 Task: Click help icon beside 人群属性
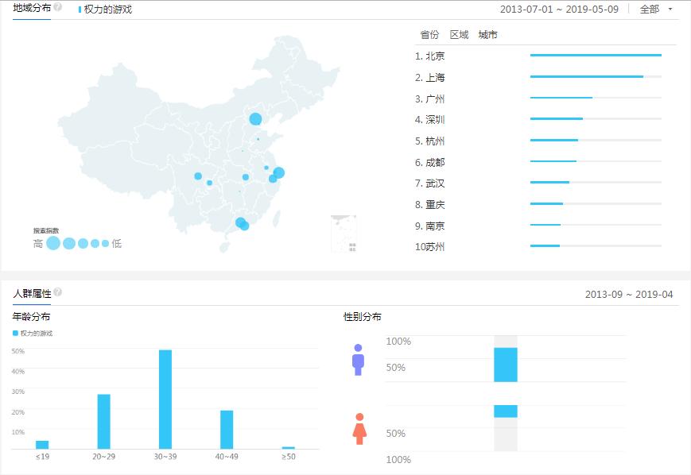pyautogui.click(x=58, y=292)
